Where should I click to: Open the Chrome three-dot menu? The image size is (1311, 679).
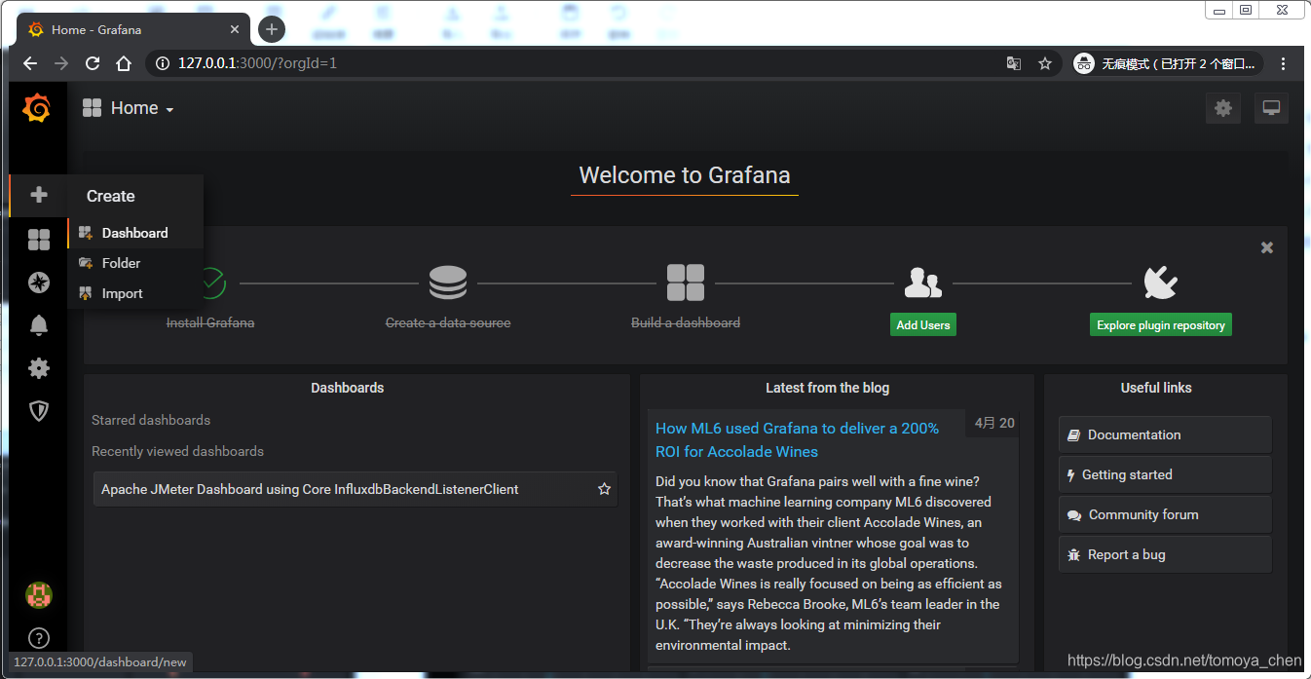point(1284,63)
